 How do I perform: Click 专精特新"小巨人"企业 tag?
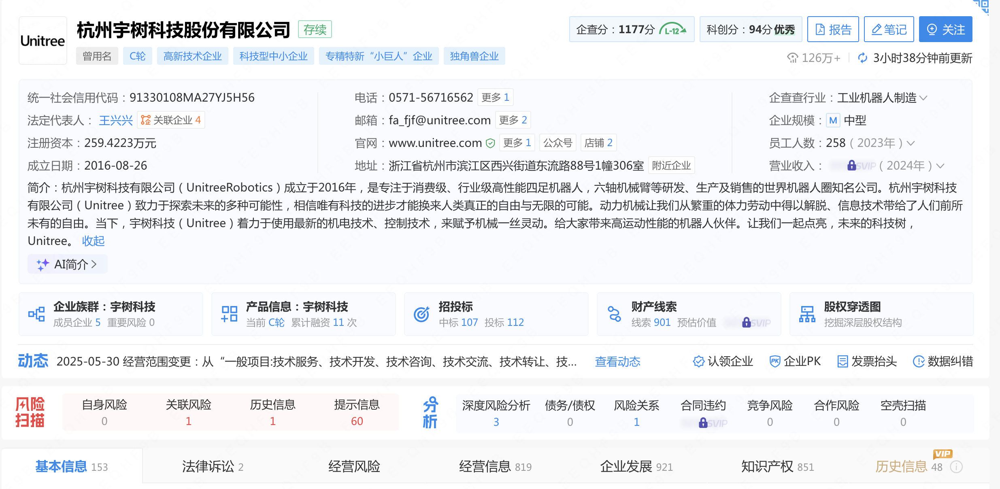click(379, 56)
